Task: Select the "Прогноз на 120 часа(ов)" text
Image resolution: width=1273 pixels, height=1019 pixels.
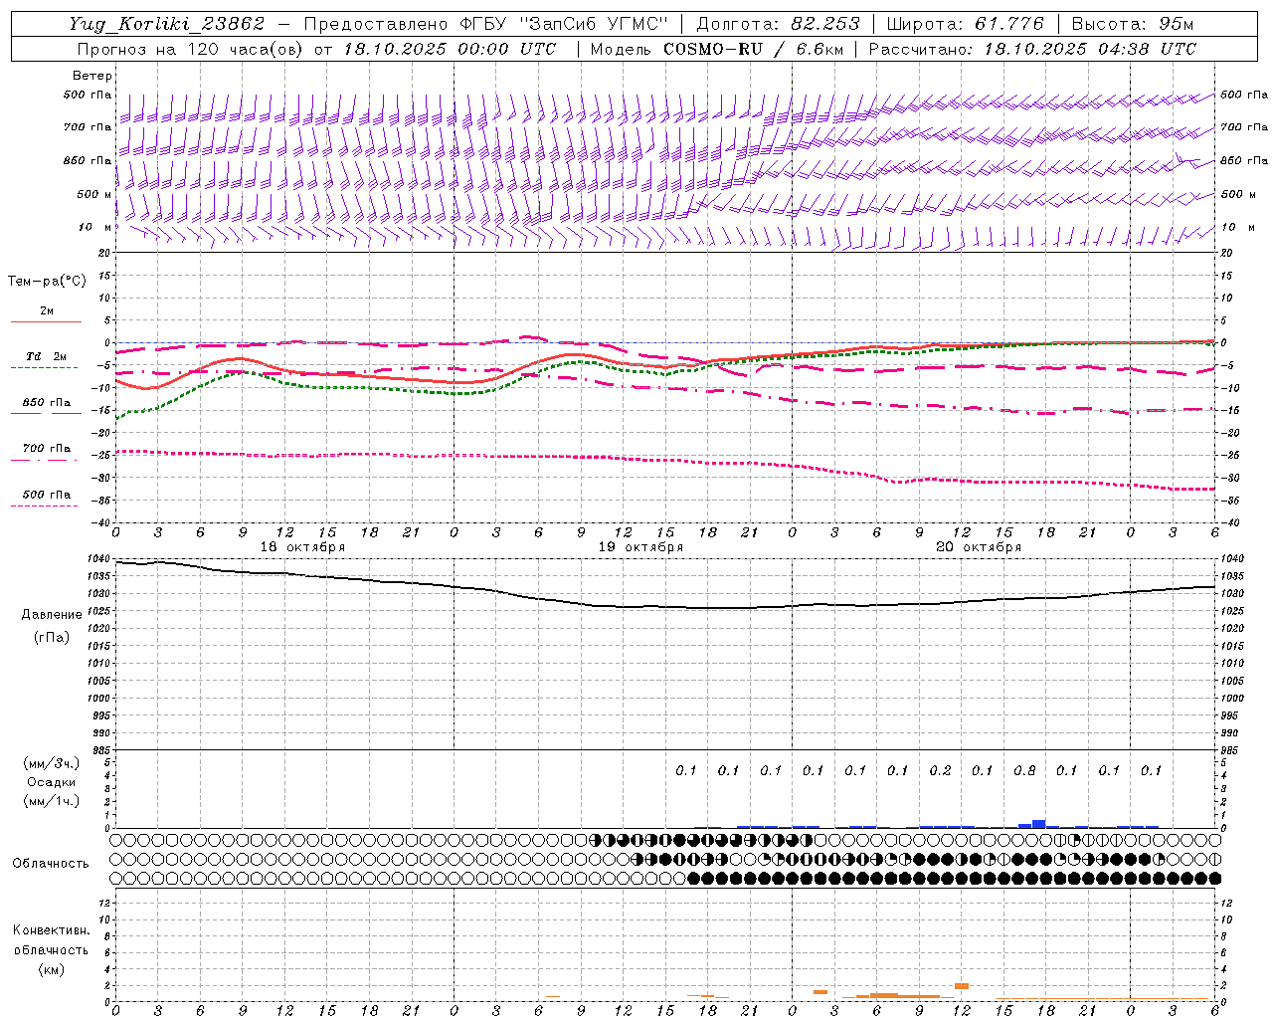Action: click(x=190, y=49)
